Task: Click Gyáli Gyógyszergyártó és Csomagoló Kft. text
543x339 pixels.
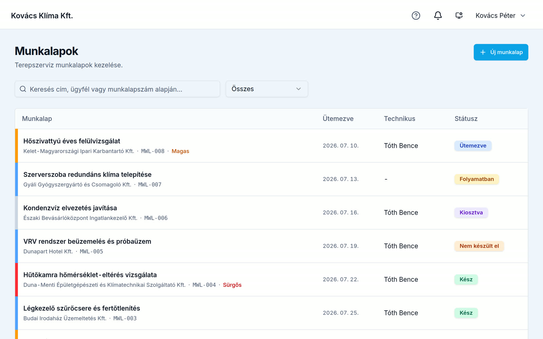Action: [77, 185]
